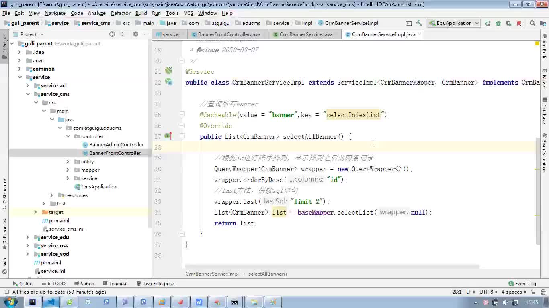Open the command prompt taskbar icon

(x=235, y=302)
